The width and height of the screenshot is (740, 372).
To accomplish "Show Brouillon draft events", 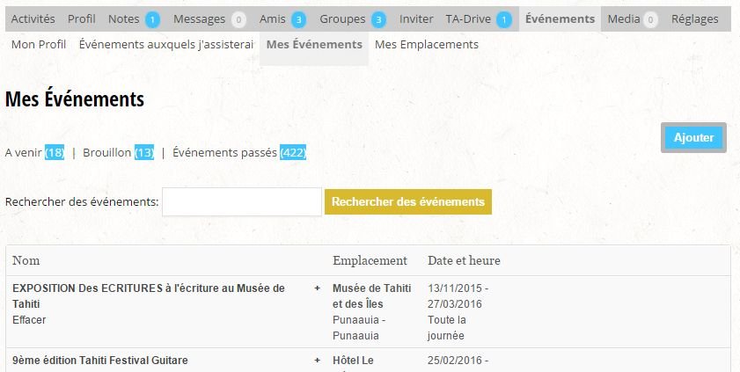I will coord(118,153).
